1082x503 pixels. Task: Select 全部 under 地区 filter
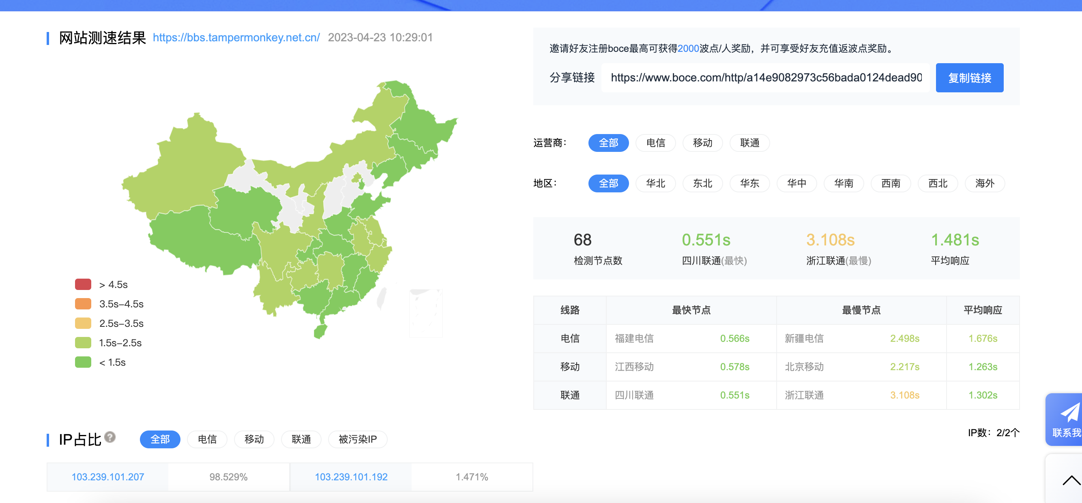(x=608, y=183)
